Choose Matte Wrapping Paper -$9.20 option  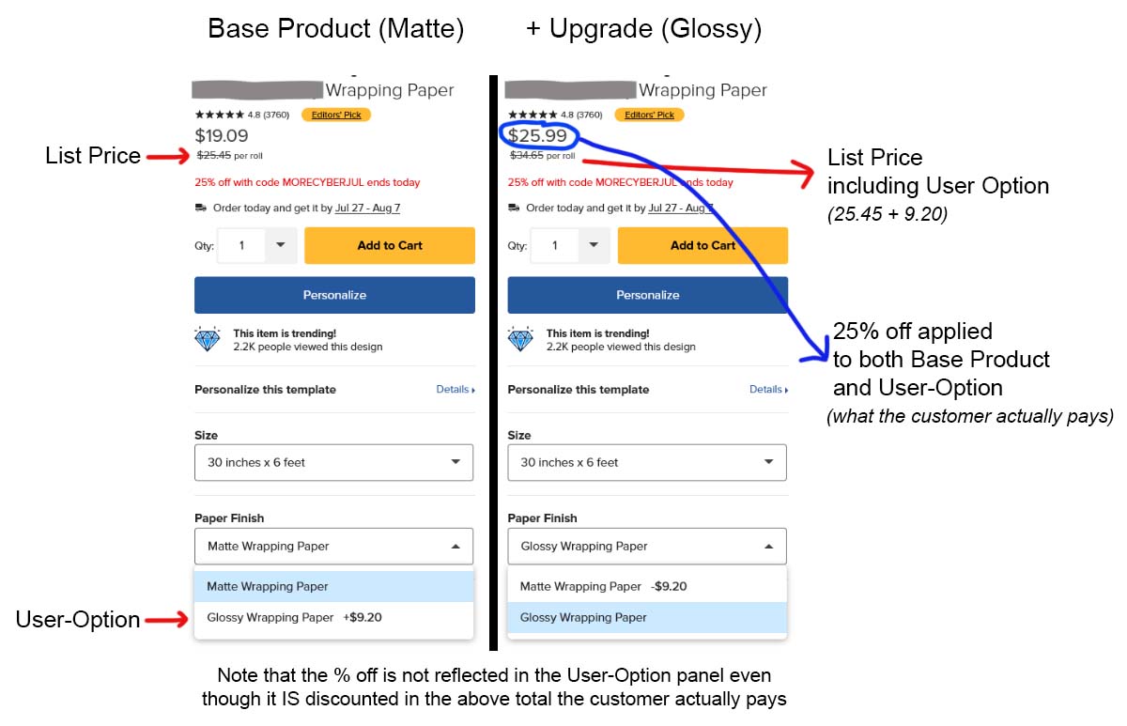(647, 586)
